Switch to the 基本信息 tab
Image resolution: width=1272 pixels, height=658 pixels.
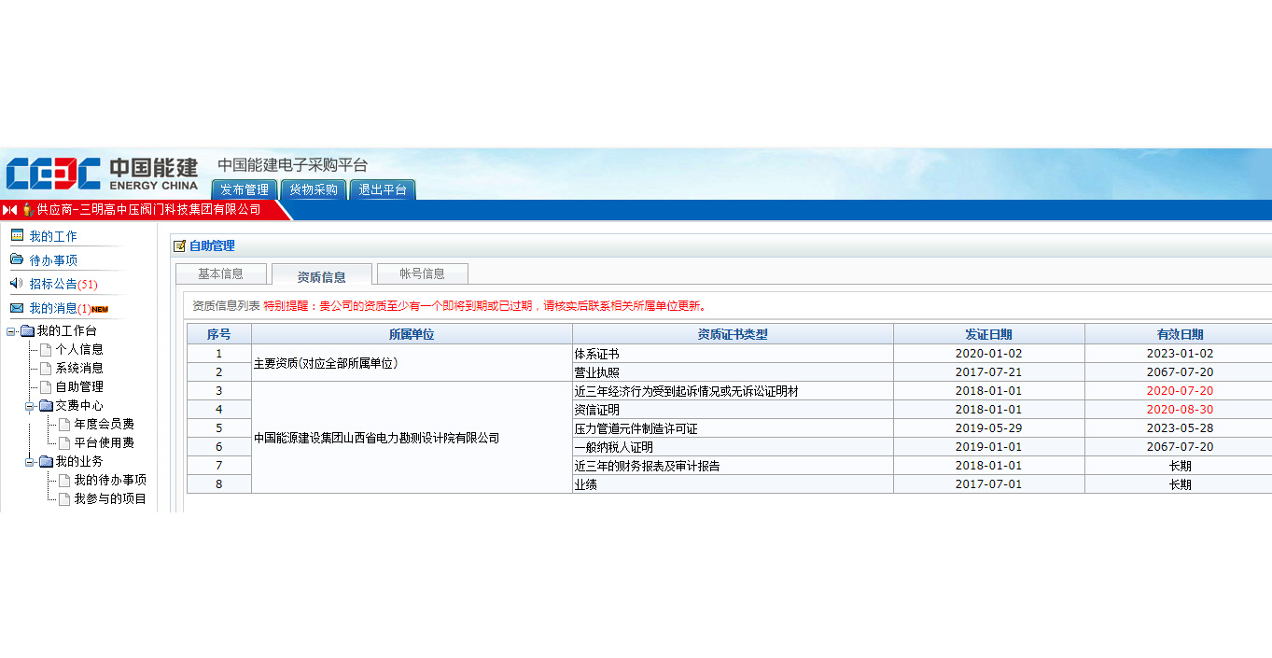coord(221,273)
